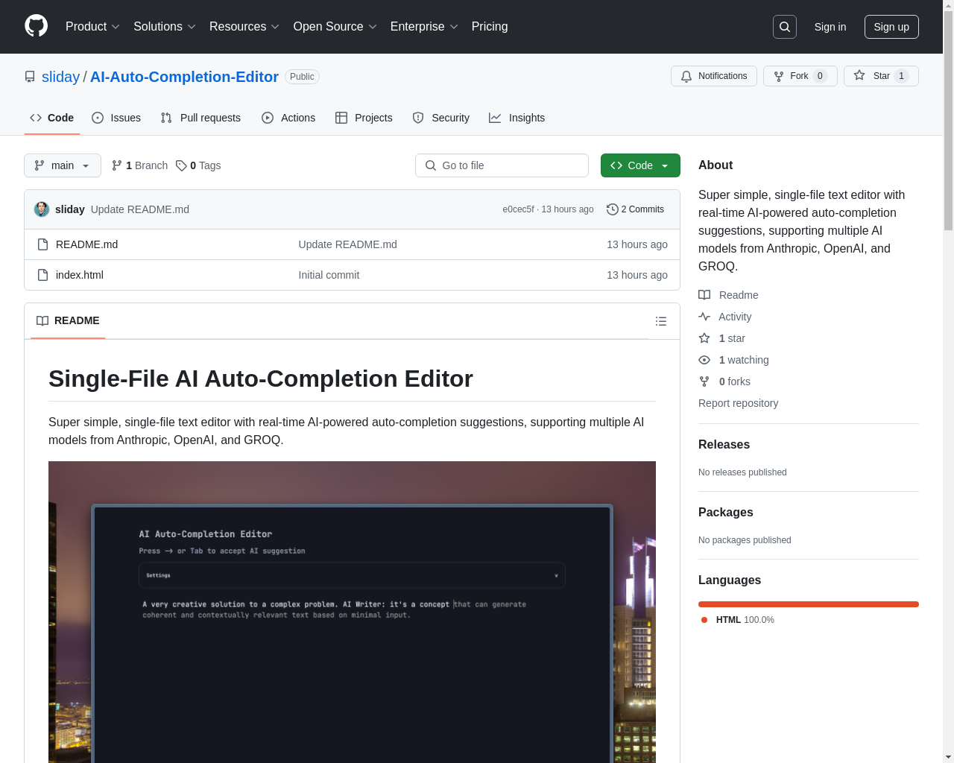
Task: Open AI-Auto-Completion-Editor repository link
Action: 184,77
